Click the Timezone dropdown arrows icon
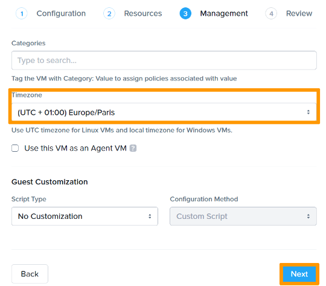Screen dimensions: 326x286 point(308,112)
